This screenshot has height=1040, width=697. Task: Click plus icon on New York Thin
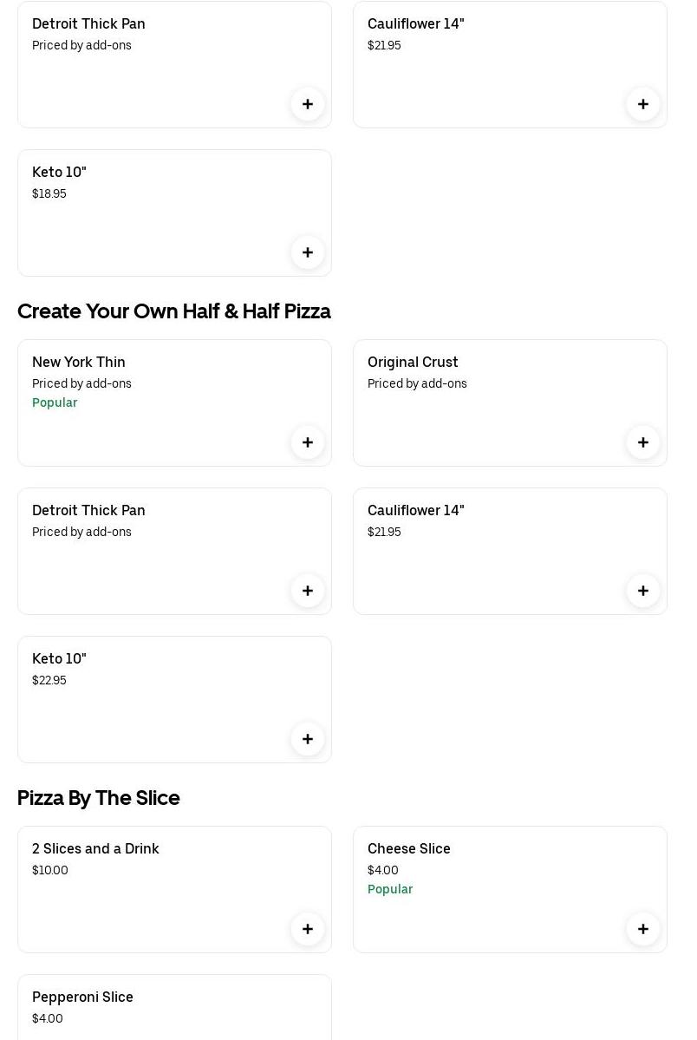point(308,442)
